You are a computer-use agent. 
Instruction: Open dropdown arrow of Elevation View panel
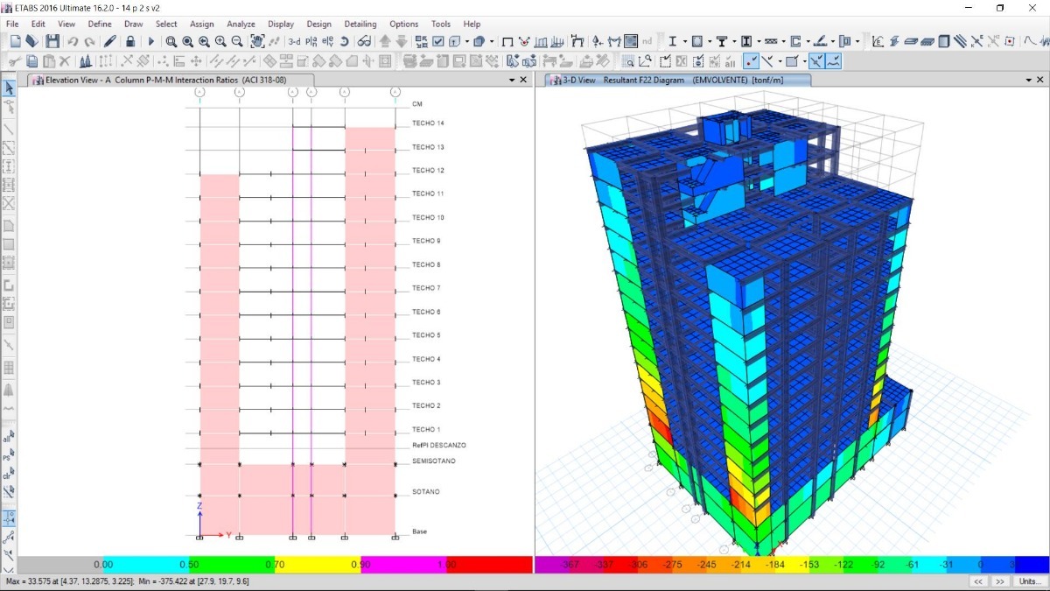tap(513, 80)
